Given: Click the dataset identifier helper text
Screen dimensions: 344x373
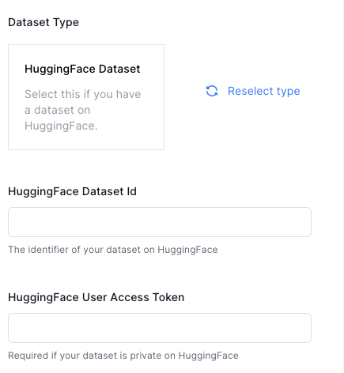Looking at the screenshot, I should click(x=113, y=250).
